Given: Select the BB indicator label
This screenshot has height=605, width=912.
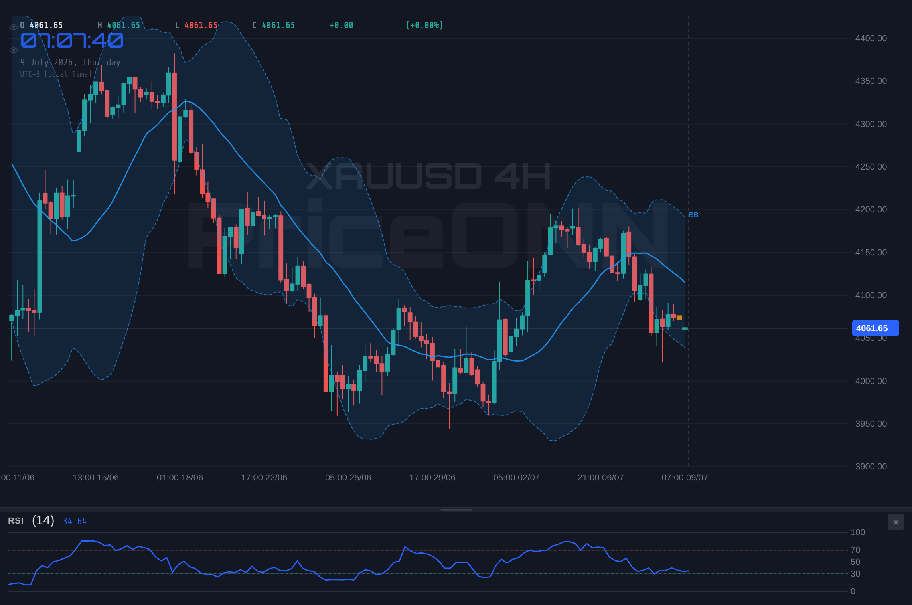Looking at the screenshot, I should pos(693,215).
